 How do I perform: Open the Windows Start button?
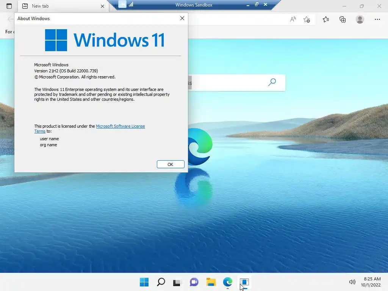point(144,282)
